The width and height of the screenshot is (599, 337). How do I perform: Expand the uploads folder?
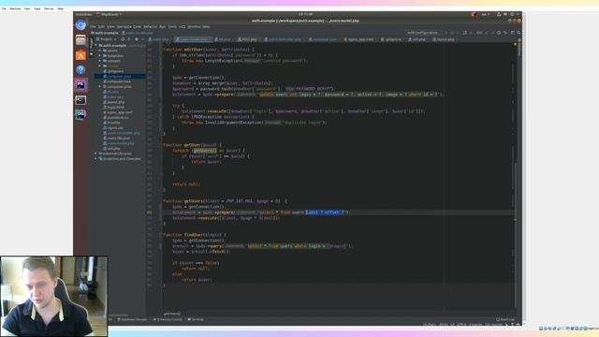tap(100, 61)
